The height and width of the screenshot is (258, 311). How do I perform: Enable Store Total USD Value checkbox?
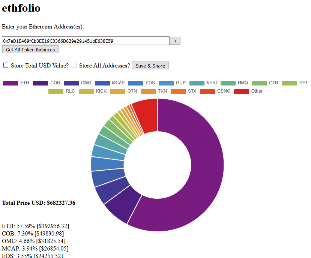(x=6, y=65)
